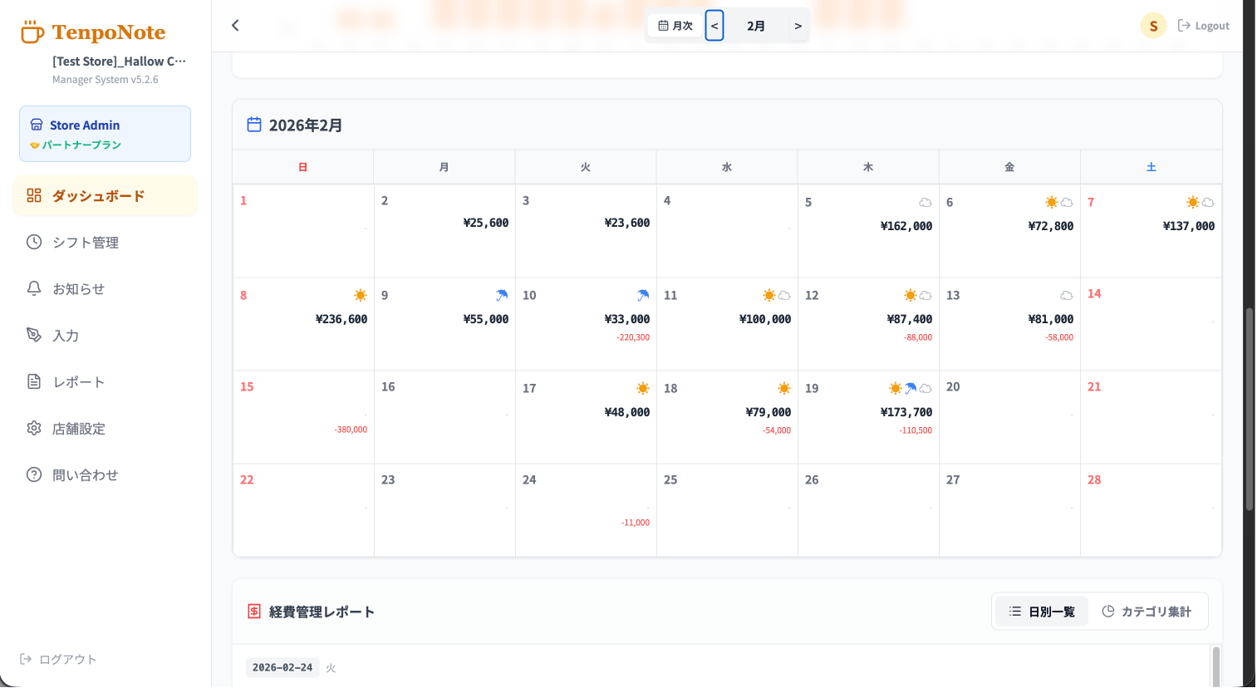Click ログアウト in sidebar bottom
Screen dimensions: 1257x688
coord(58,659)
